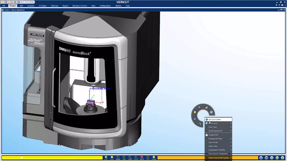Click the COLL collision status light

(x=112, y=158)
